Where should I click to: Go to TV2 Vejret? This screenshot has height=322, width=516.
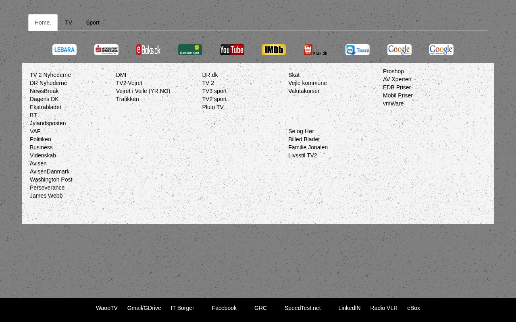[x=129, y=83]
